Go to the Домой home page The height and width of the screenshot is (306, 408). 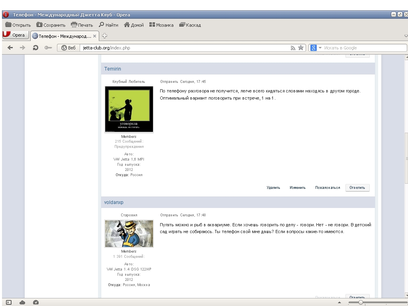(x=134, y=25)
